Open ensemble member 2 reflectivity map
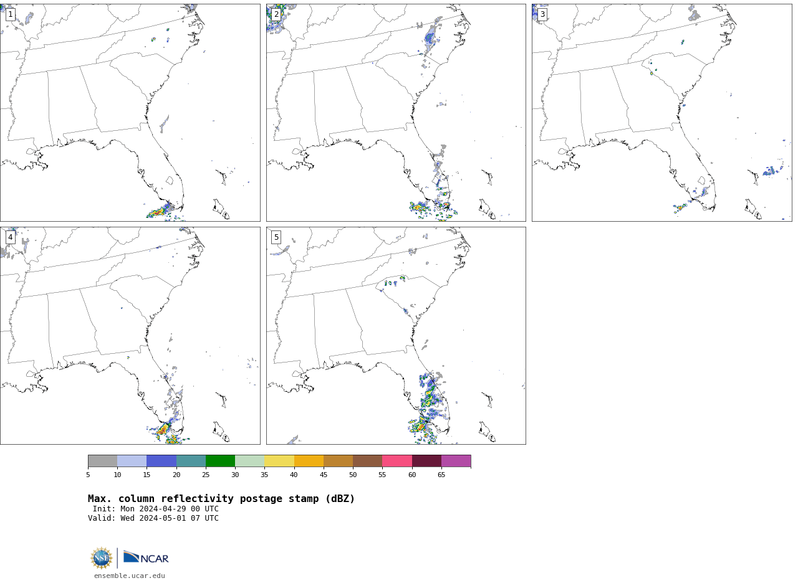The width and height of the screenshot is (798, 583). (x=396, y=113)
